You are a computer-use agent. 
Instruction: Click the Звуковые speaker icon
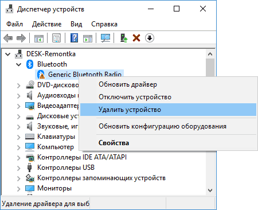point(30,126)
